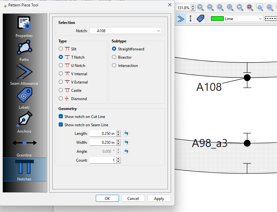Open the Notch selection dropdown

pyautogui.click(x=125, y=31)
